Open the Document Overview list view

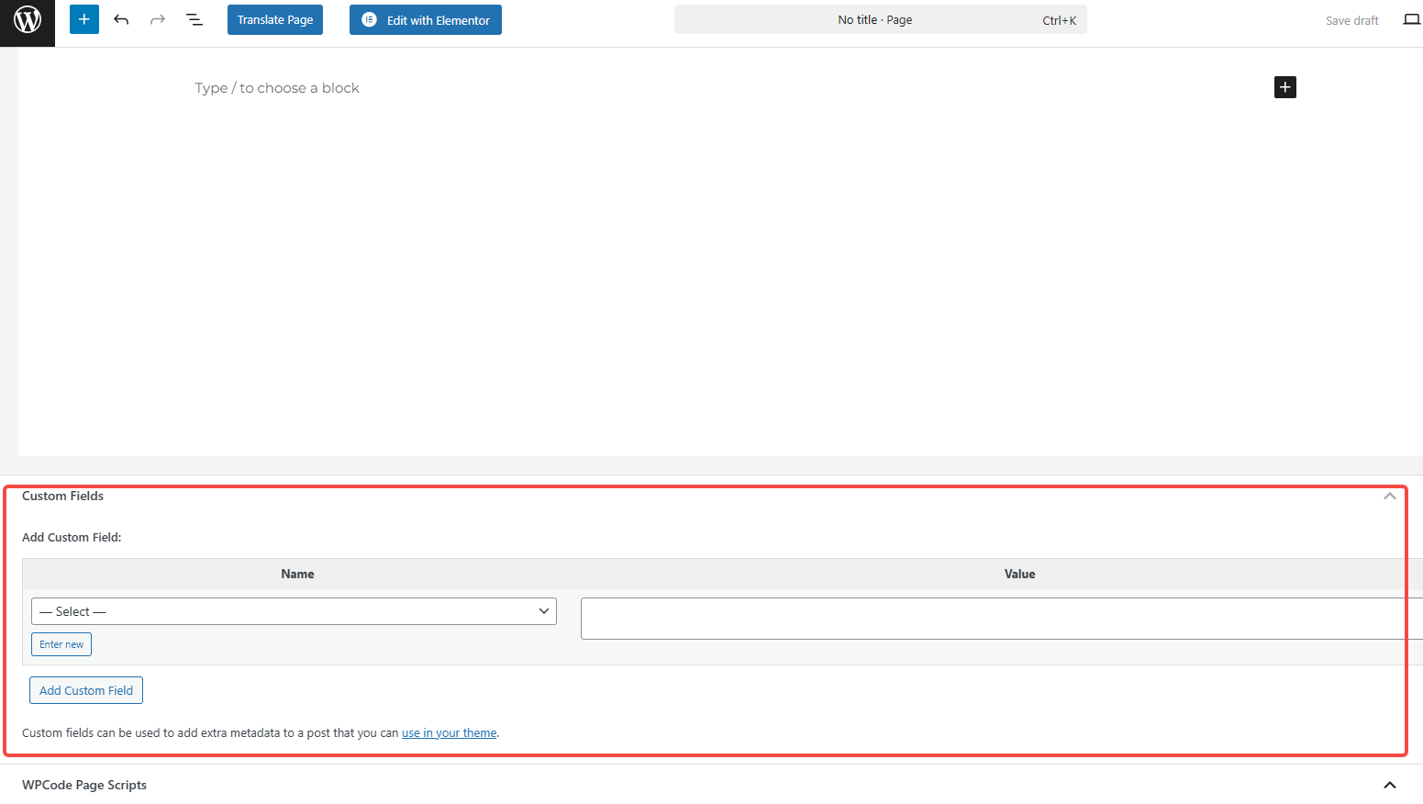194,18
